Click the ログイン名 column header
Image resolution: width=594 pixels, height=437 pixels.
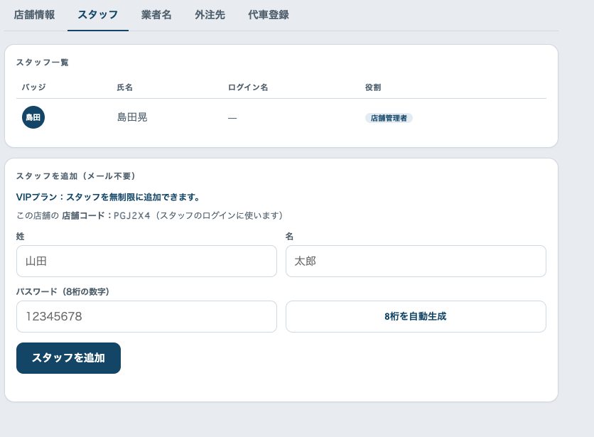click(x=248, y=87)
